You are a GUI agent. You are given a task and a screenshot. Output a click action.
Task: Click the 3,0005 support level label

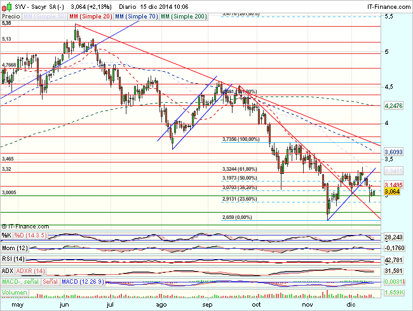[x=9, y=192]
